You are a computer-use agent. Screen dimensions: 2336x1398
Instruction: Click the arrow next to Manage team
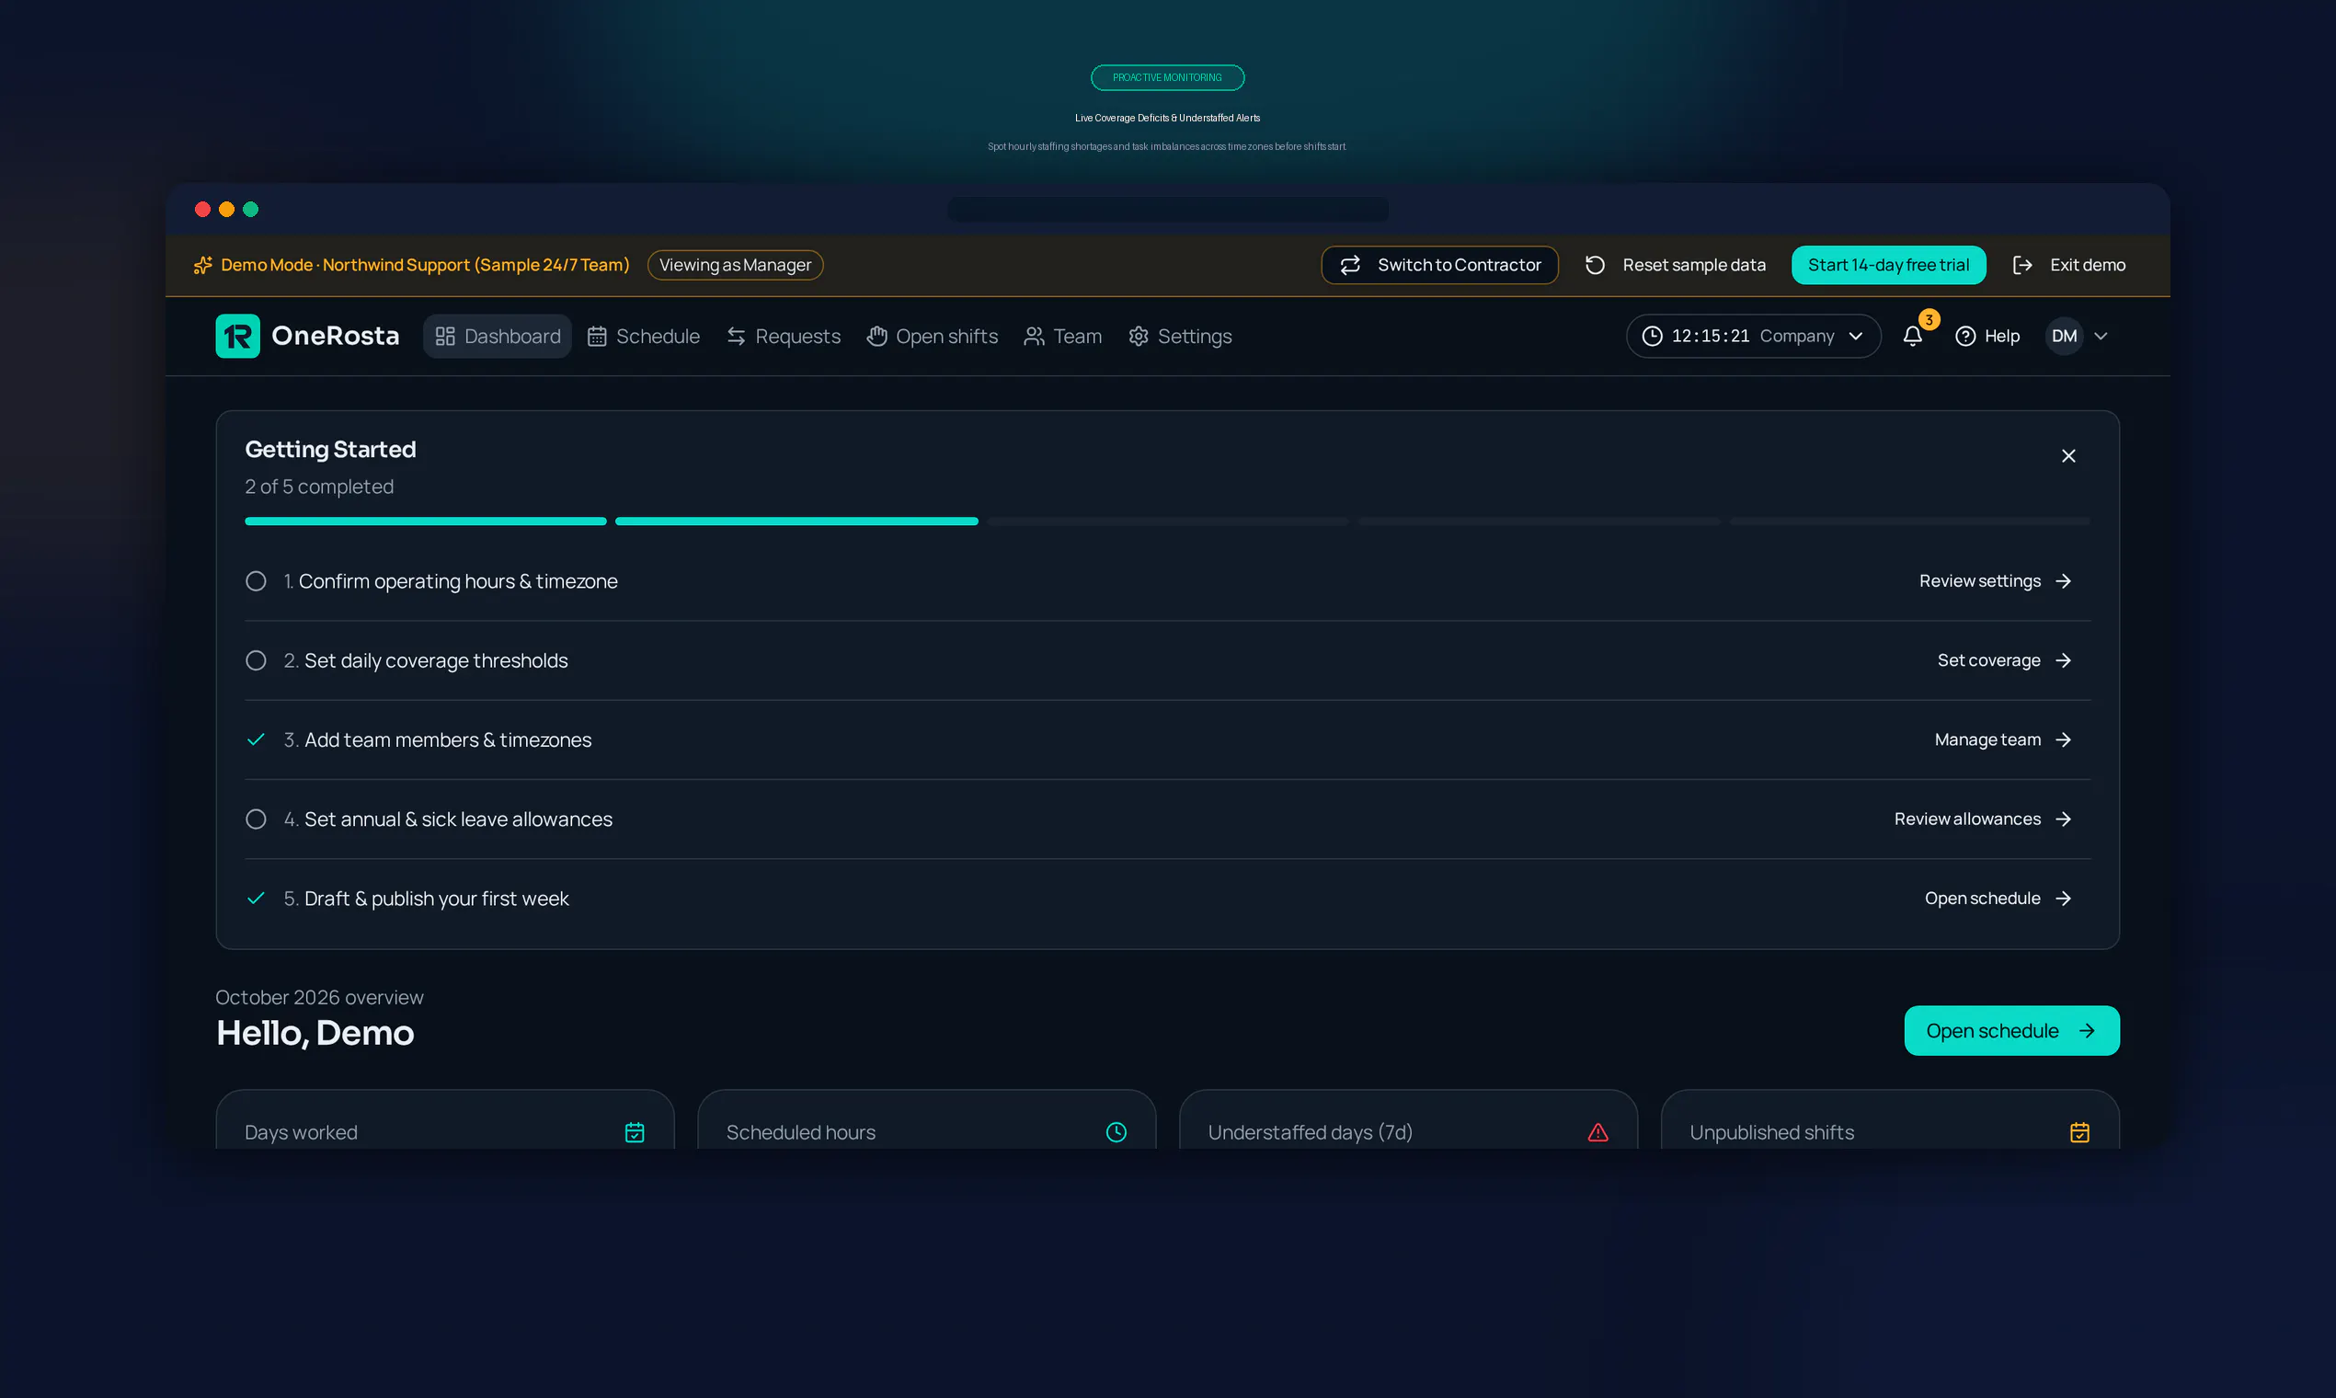pos(2064,739)
